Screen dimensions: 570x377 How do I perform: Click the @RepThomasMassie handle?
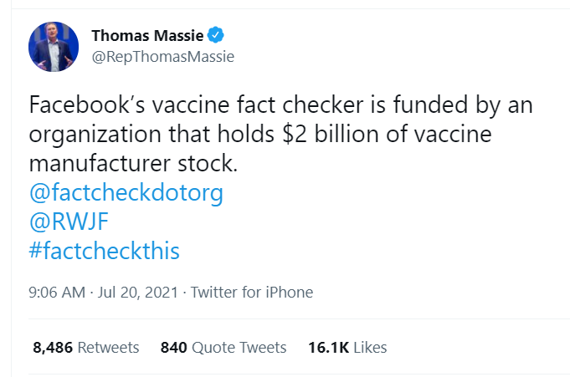point(162,57)
